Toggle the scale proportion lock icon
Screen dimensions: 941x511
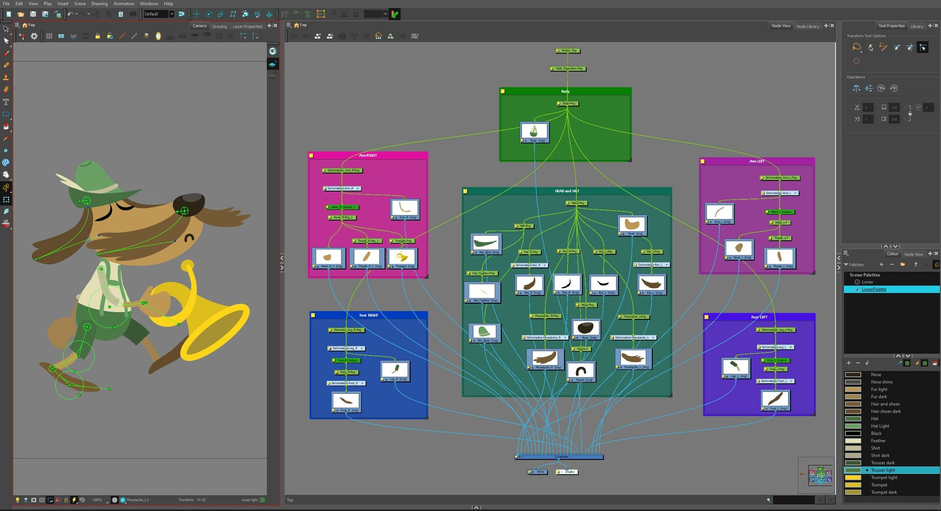910,113
